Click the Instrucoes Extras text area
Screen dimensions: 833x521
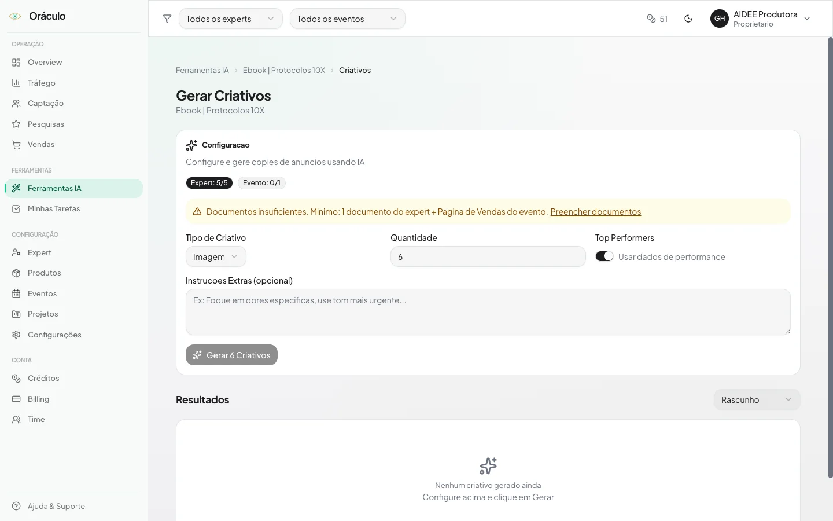(488, 312)
